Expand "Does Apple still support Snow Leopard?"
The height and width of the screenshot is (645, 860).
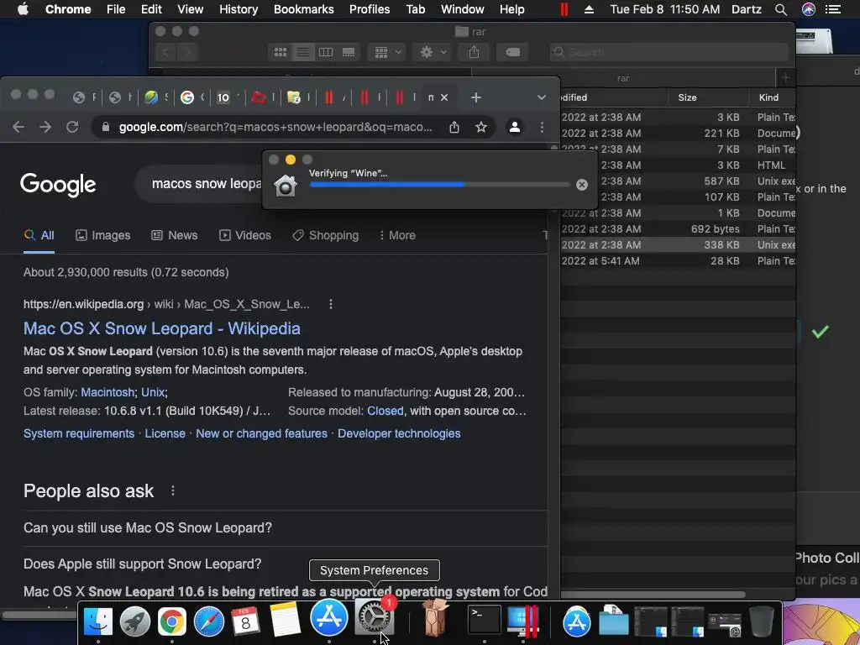coord(286,564)
